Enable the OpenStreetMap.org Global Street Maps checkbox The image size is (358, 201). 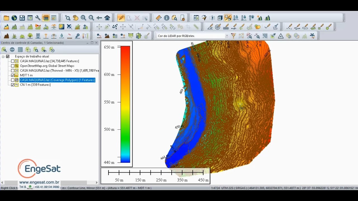[x=13, y=66]
